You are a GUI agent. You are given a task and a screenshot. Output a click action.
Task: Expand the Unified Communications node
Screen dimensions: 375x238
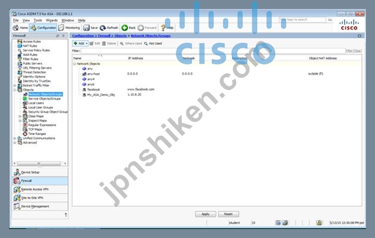[15, 138]
